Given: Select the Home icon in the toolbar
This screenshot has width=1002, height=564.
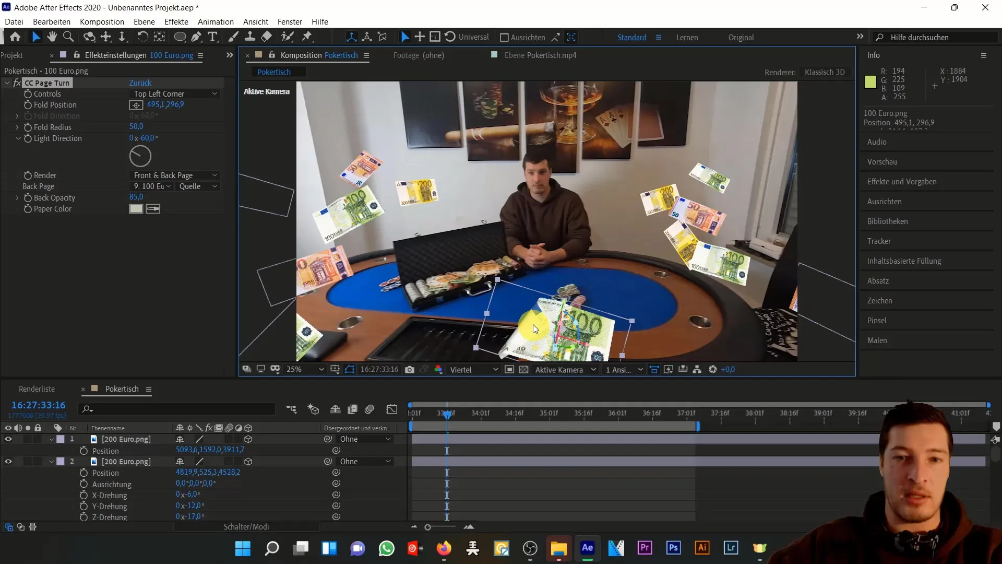Looking at the screenshot, I should pos(15,37).
